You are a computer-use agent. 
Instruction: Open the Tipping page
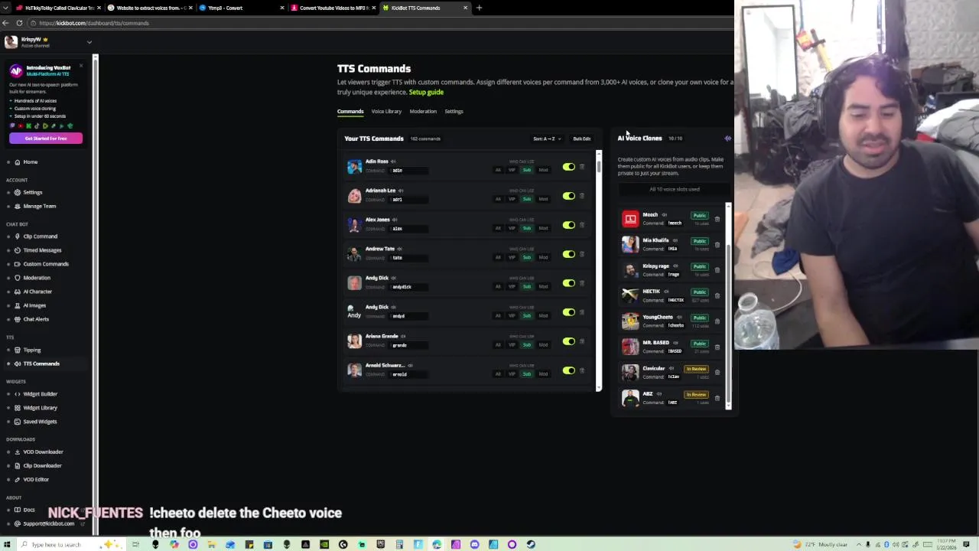coord(32,350)
